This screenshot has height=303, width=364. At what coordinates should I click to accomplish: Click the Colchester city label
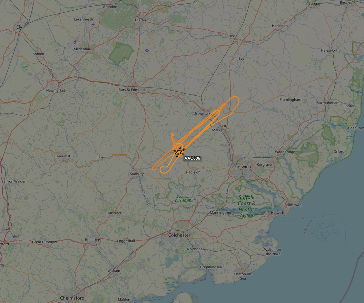click(179, 235)
